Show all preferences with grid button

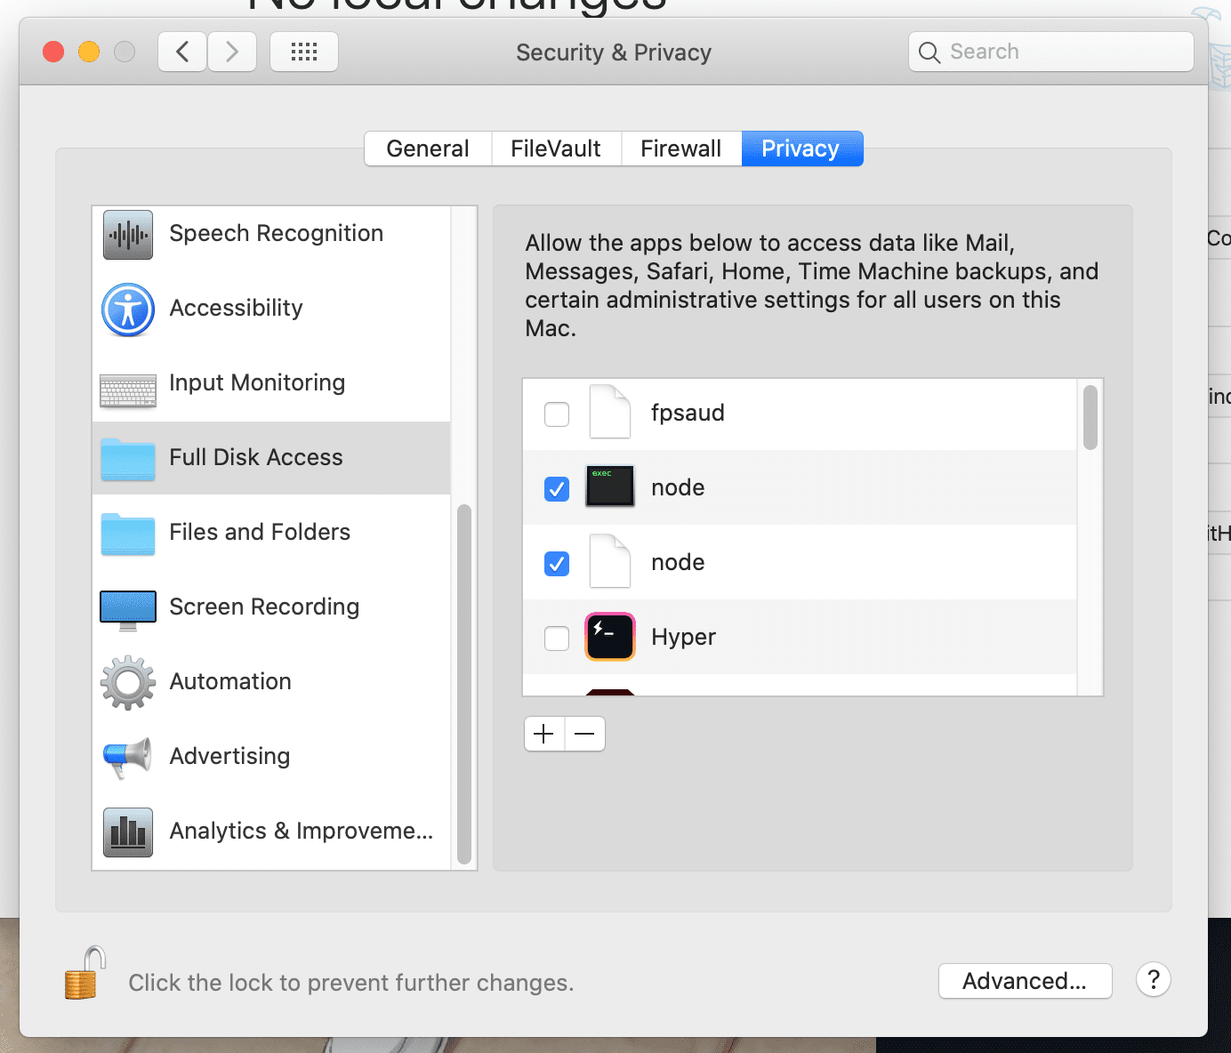tap(304, 52)
